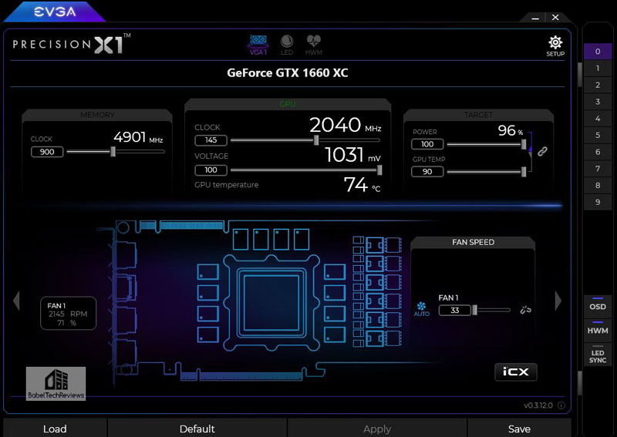The height and width of the screenshot is (437, 617).
Task: Toggle the power and temp link chain icon
Action: click(x=543, y=151)
